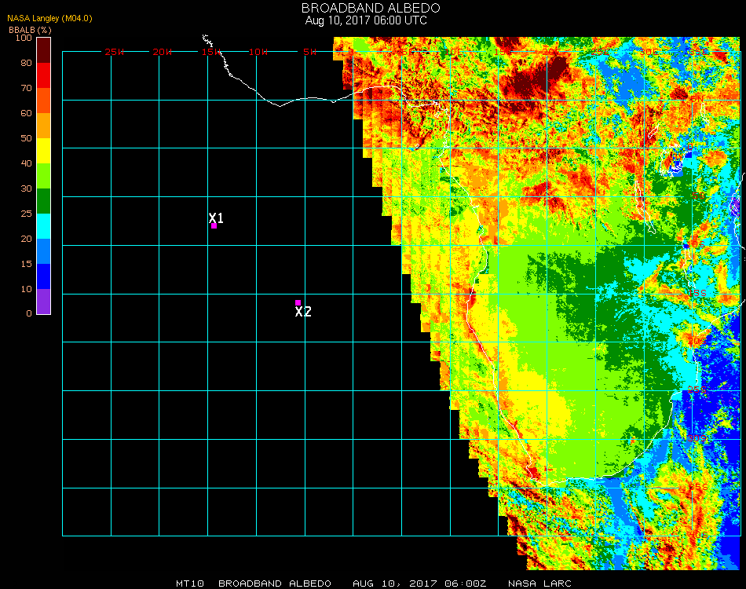
Task: Click the MT10 text in footer
Action: (191, 584)
